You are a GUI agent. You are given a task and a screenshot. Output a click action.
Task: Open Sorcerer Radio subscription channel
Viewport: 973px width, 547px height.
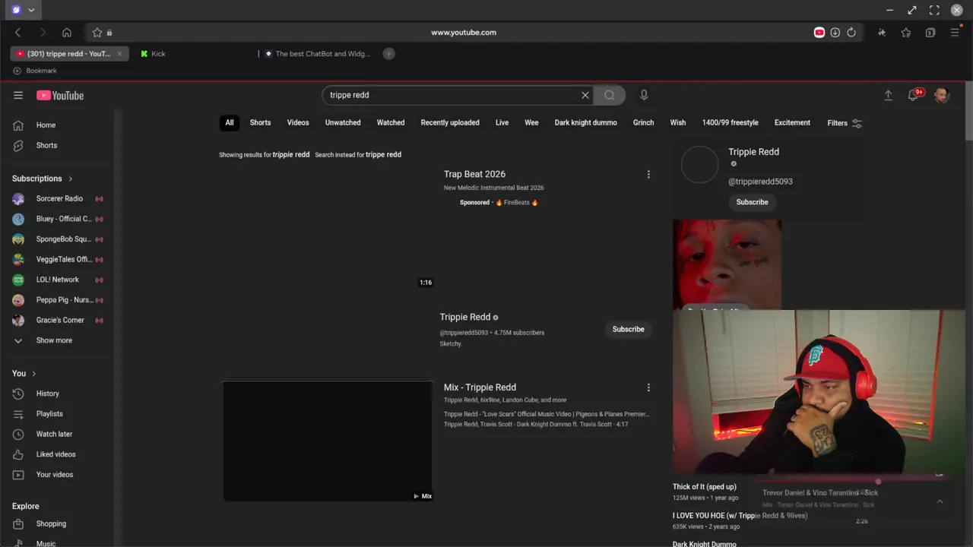pyautogui.click(x=61, y=199)
